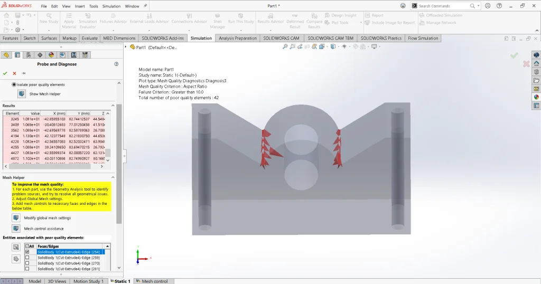Open the Search Commands dropdown arrow
The width and height of the screenshot is (541, 284).
point(478,6)
